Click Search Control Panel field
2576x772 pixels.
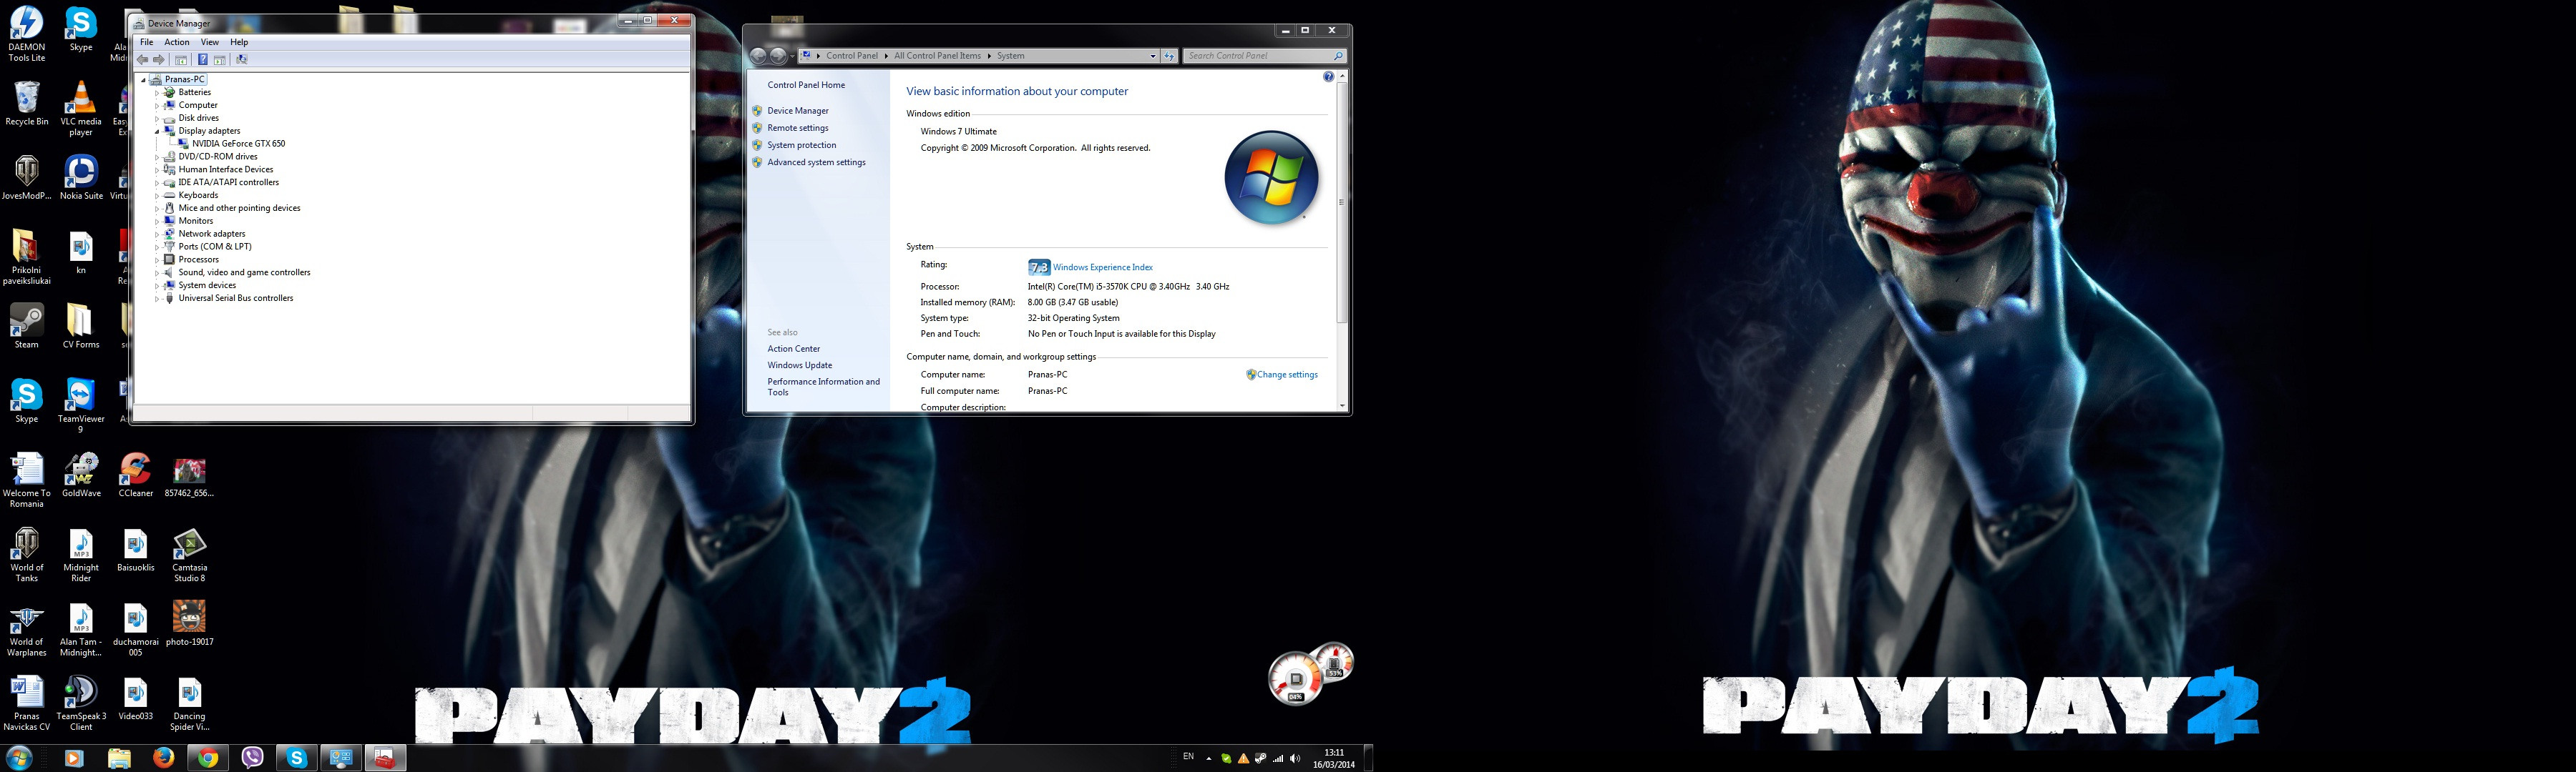coord(1264,56)
